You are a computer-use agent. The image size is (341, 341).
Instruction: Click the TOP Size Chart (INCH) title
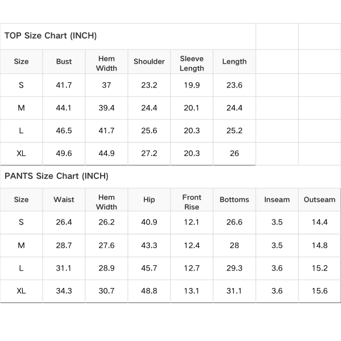[x=51, y=36]
